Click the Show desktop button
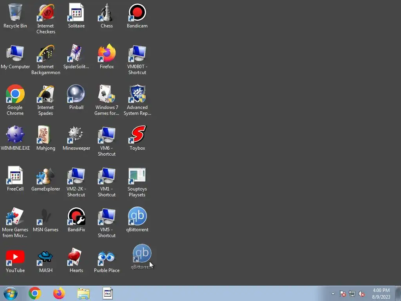The image size is (401, 301). pos(398,293)
